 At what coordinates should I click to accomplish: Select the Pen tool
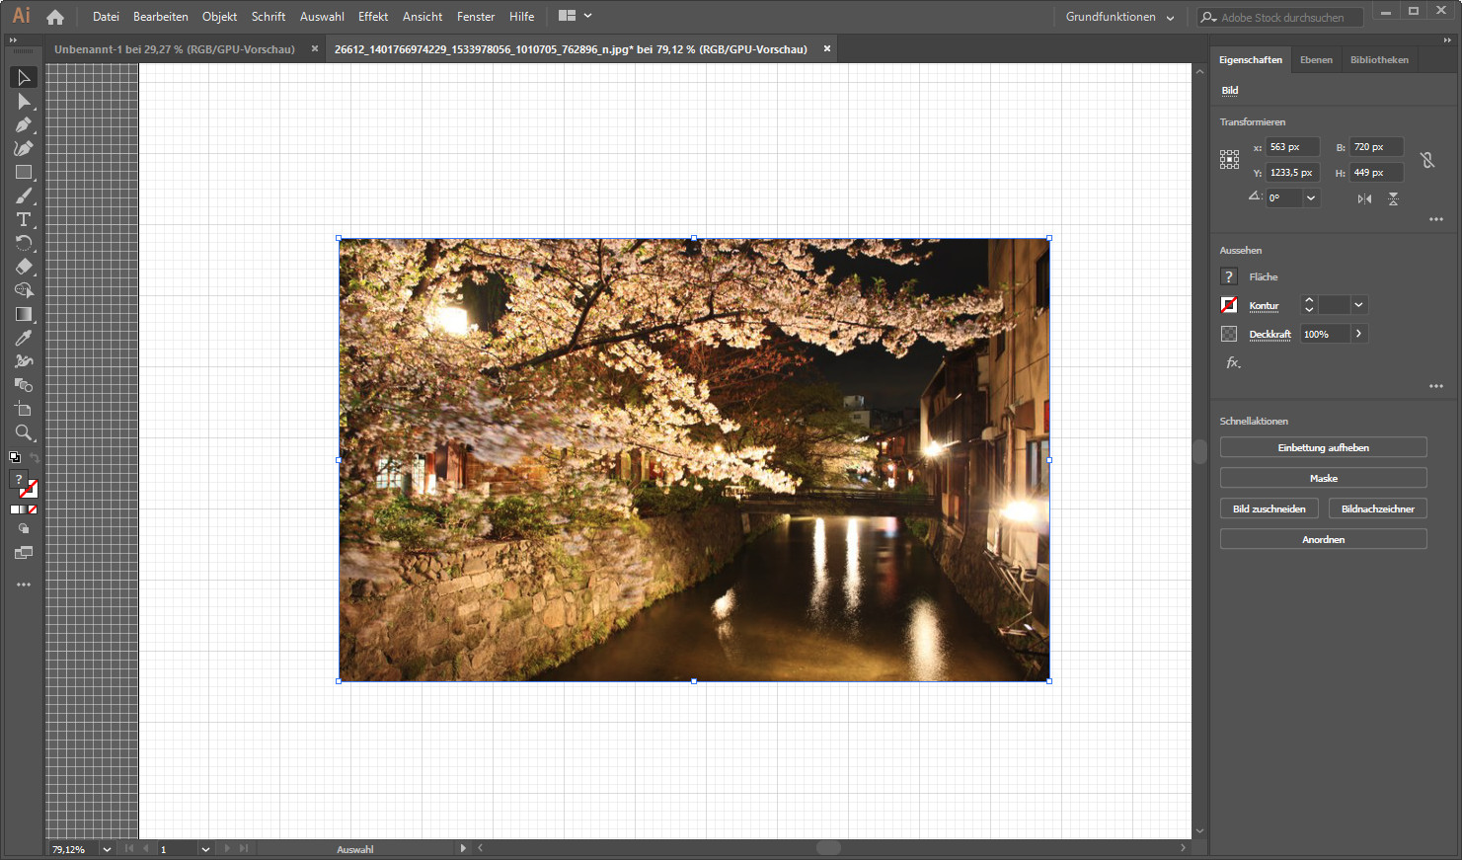24,125
